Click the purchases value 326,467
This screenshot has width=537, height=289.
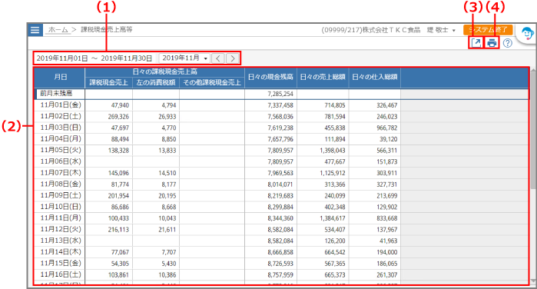pos(387,105)
